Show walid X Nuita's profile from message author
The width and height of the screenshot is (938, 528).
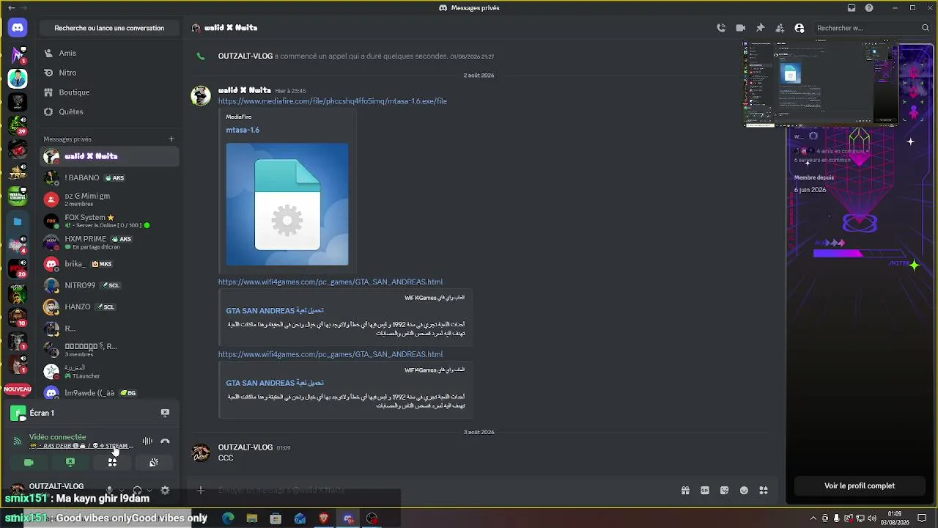coord(245,90)
